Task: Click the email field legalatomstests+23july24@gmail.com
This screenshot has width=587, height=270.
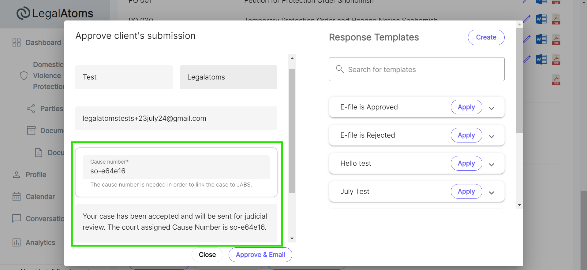Action: pyautogui.click(x=176, y=118)
